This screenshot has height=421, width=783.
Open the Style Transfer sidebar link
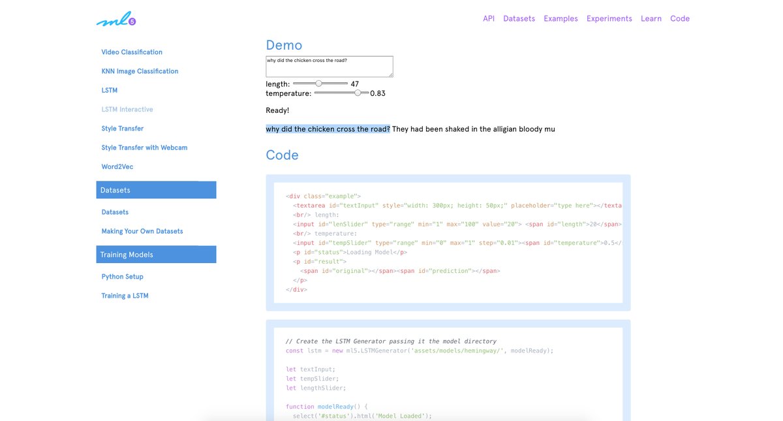123,129
